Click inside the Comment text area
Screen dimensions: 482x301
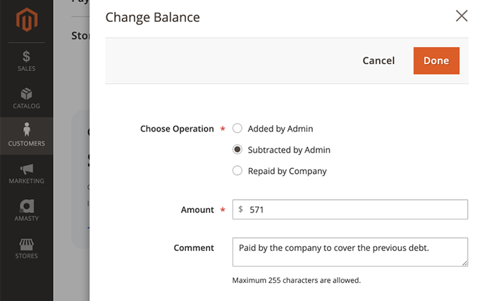click(350, 252)
